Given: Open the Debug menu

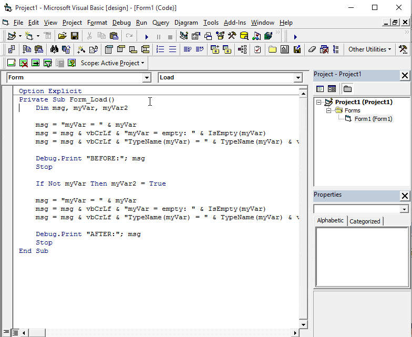Looking at the screenshot, I should pos(121,23).
